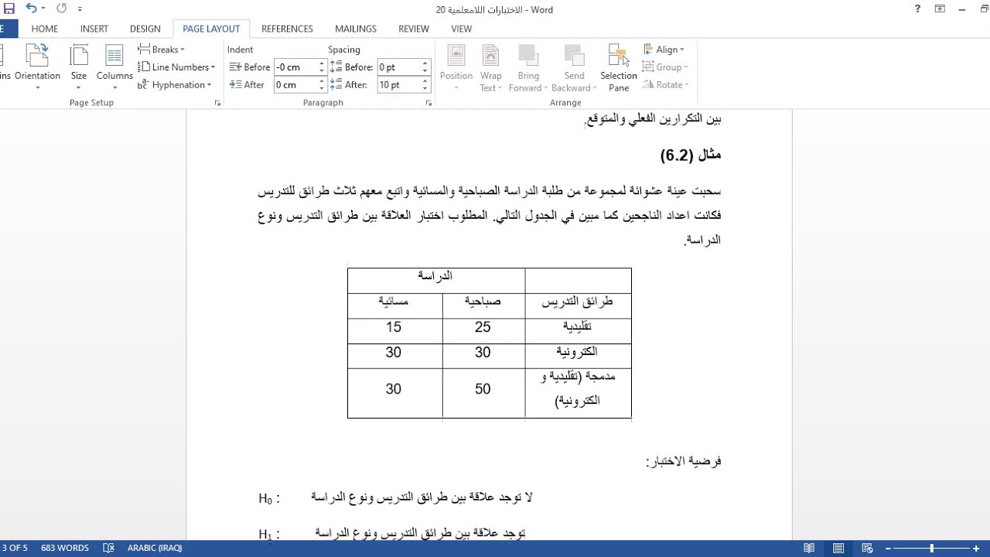
Task: Open the DESIGN tab
Action: 145,29
